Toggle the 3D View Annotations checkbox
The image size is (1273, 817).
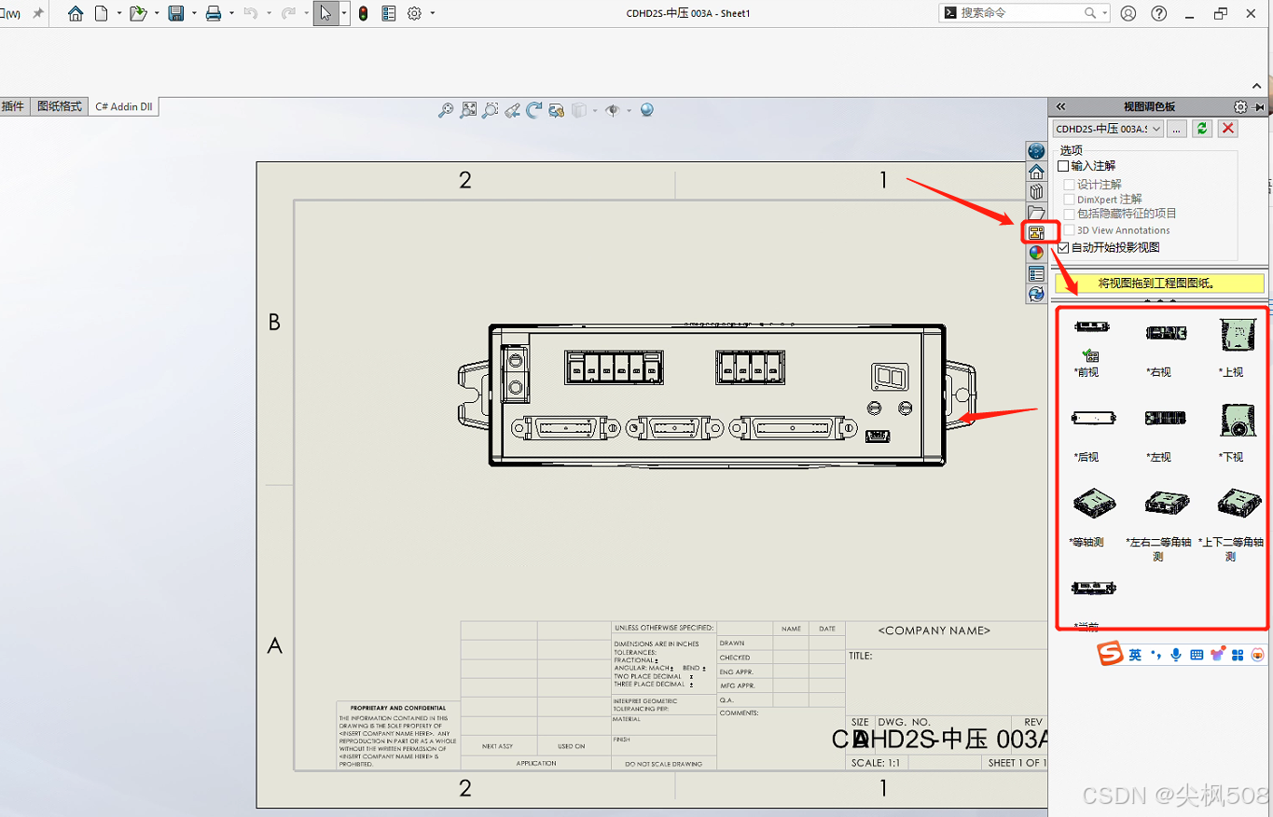click(x=1069, y=230)
